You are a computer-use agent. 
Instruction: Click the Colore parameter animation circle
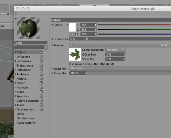(52, 25)
